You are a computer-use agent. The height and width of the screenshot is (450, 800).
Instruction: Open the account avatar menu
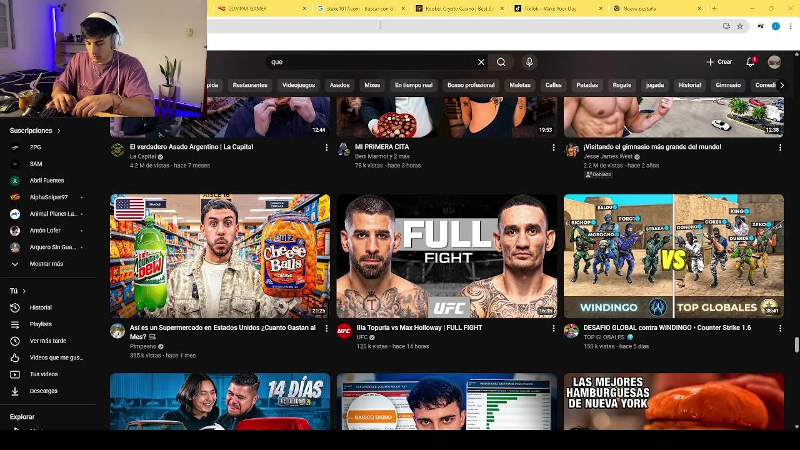(774, 62)
